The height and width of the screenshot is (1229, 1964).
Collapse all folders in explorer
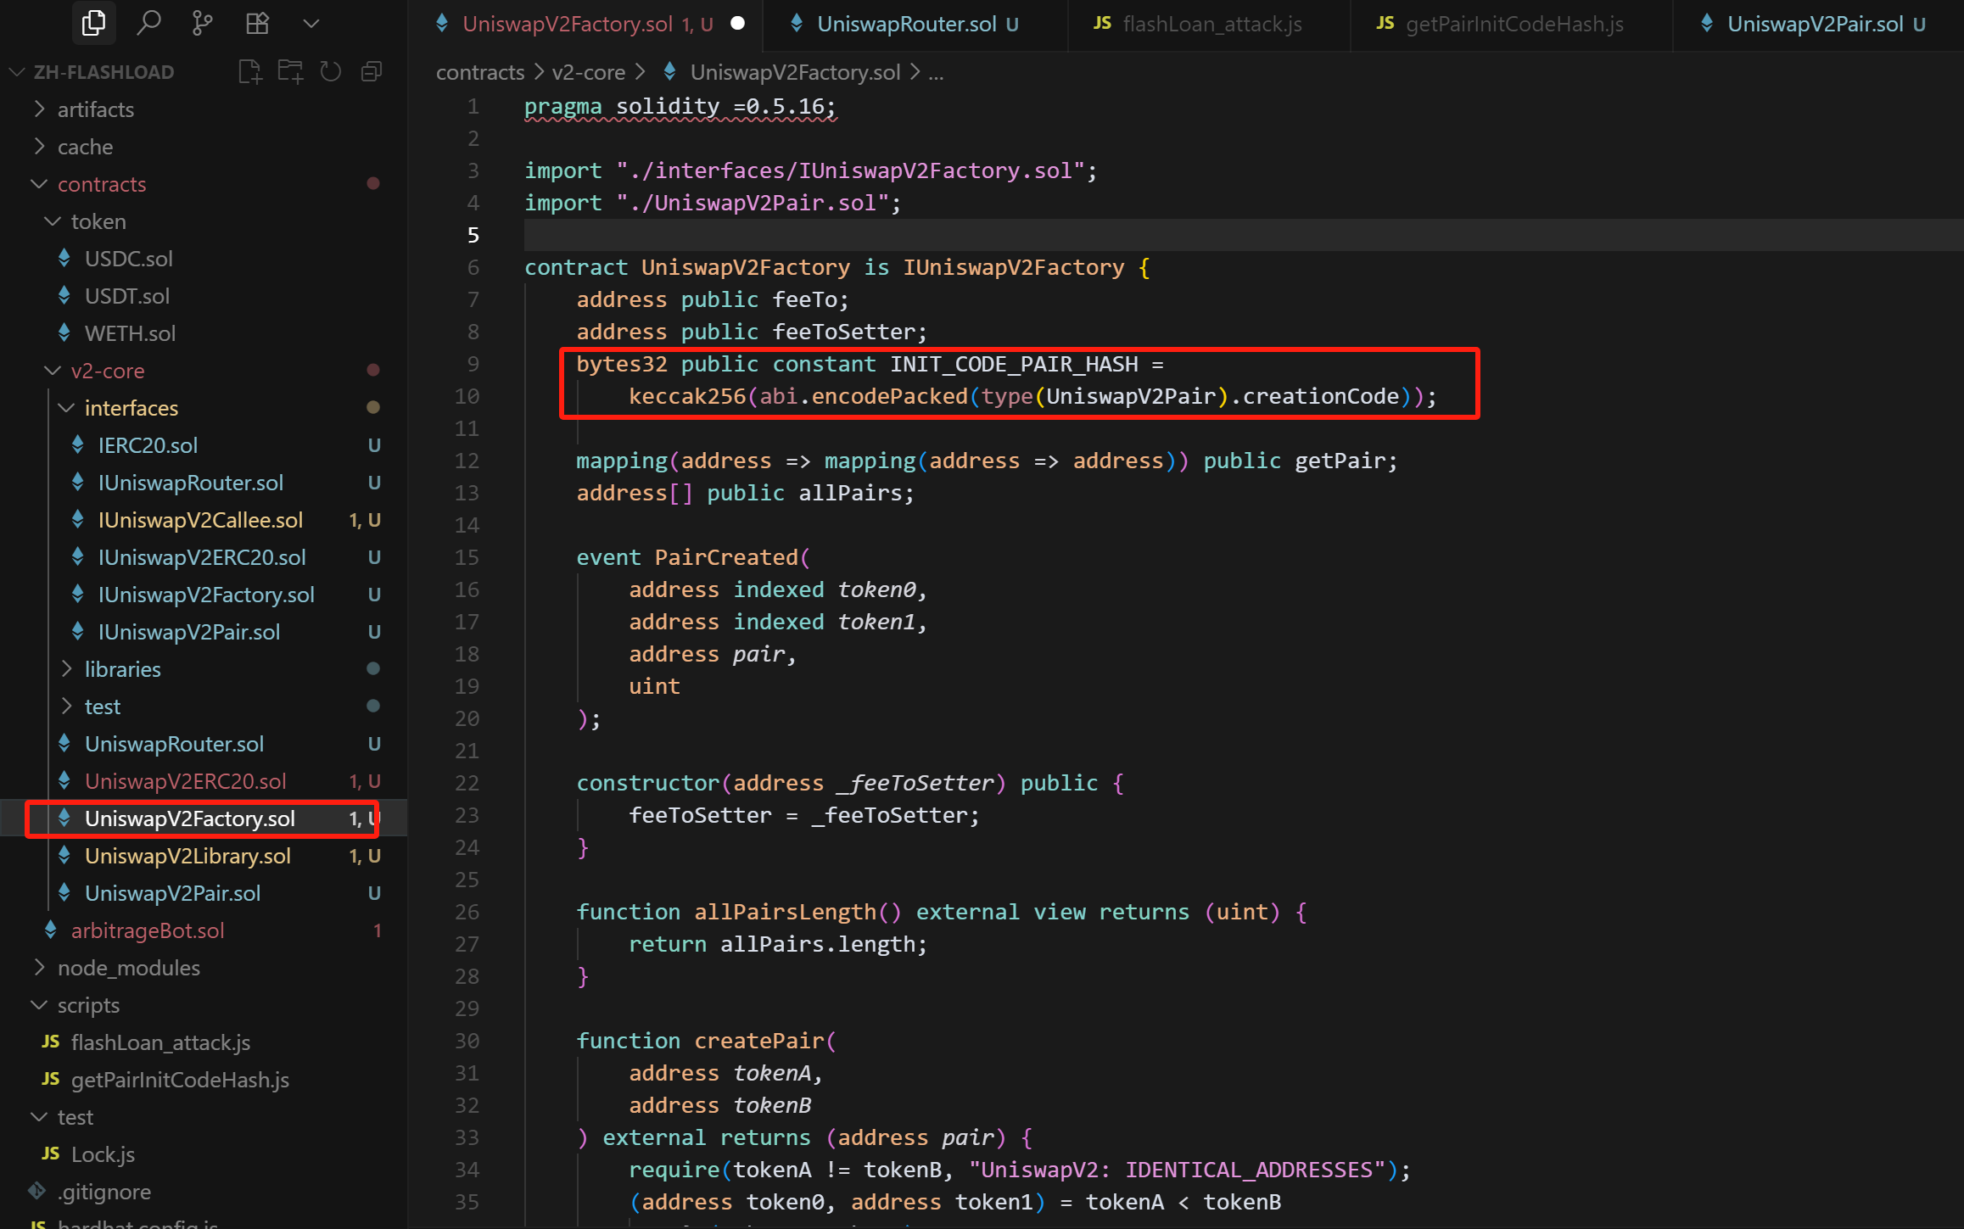point(372,72)
